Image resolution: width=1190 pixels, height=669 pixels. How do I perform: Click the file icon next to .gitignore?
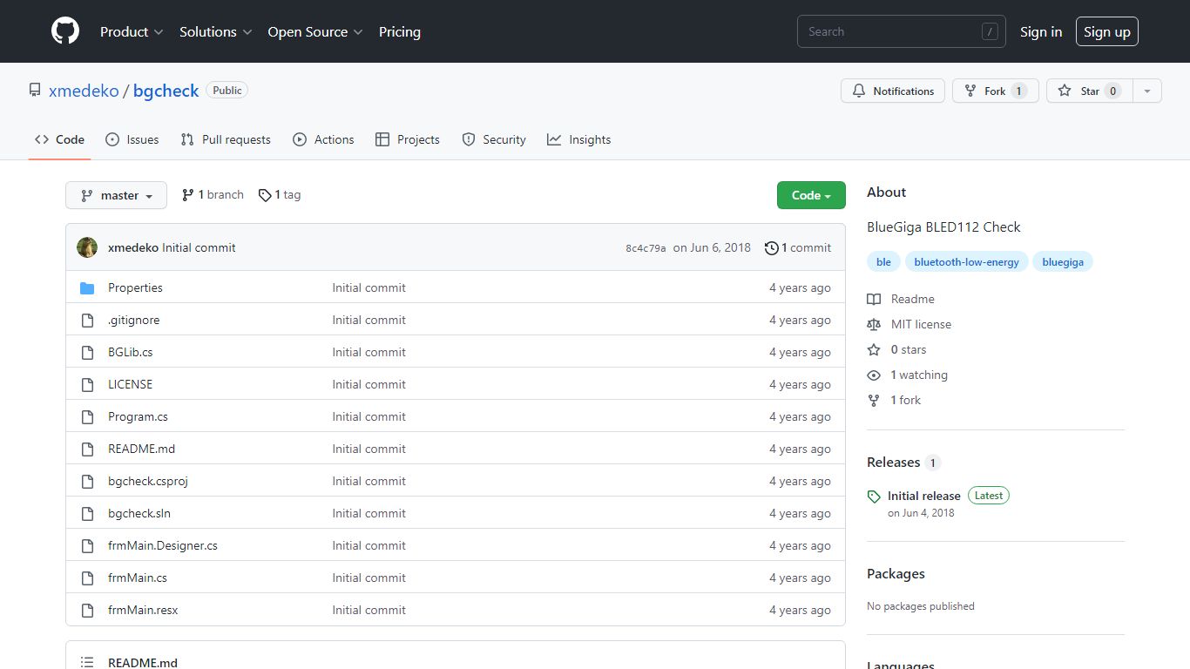[x=87, y=320]
